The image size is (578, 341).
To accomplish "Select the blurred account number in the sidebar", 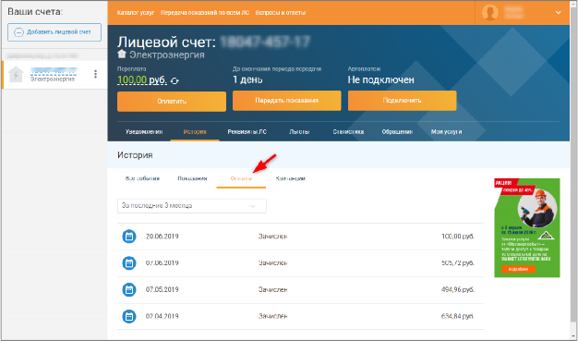I will 54,70.
